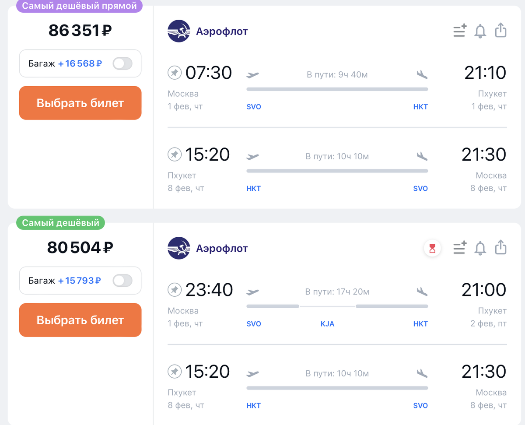Choose the ticket priced at 86 351 ₽
The width and height of the screenshot is (525, 425).
[80, 103]
